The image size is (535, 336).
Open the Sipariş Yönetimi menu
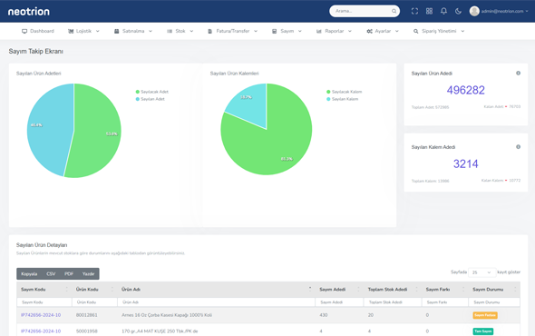439,31
